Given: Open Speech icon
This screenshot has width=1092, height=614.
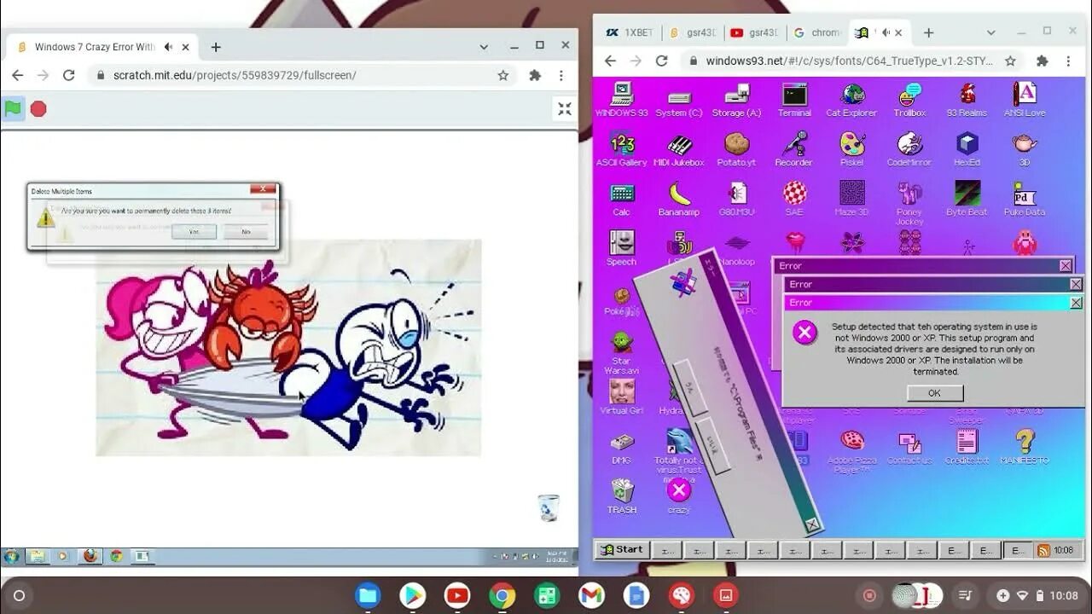Looking at the screenshot, I should pos(621,249).
